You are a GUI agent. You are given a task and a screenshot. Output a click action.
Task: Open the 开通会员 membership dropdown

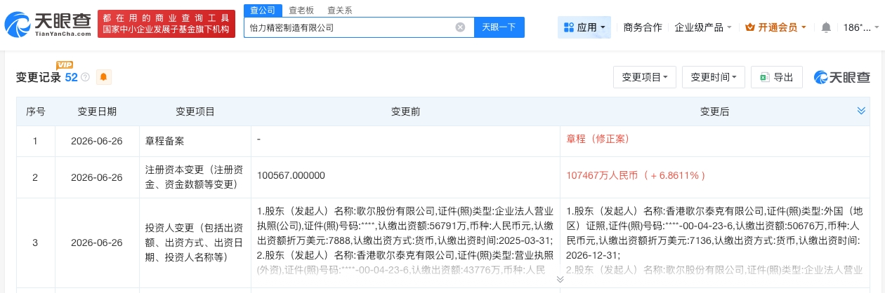[x=776, y=27]
